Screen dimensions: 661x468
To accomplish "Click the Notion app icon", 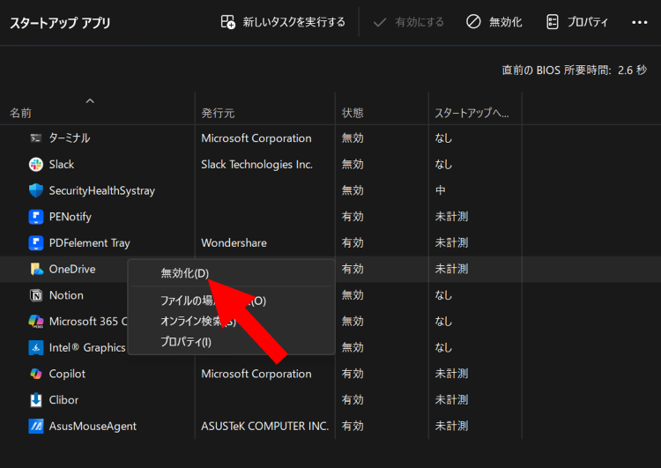I will tap(36, 295).
